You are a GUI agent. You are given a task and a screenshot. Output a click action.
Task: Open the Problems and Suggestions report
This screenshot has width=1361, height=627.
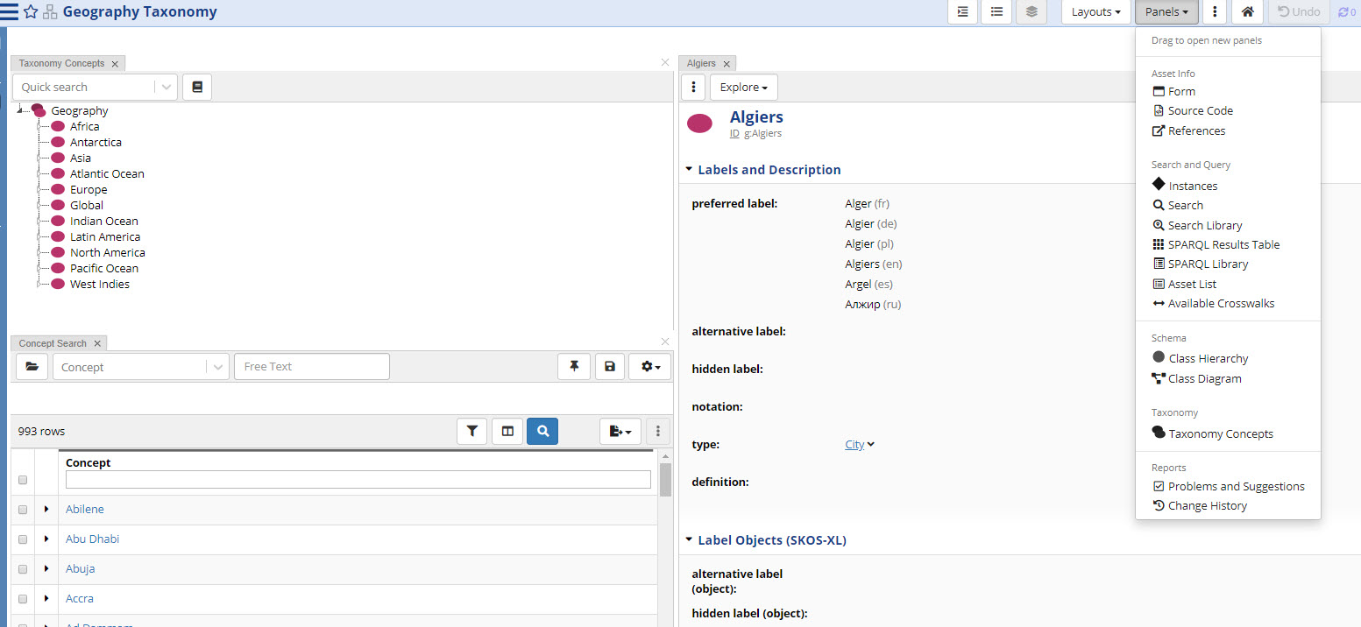pyautogui.click(x=1236, y=486)
